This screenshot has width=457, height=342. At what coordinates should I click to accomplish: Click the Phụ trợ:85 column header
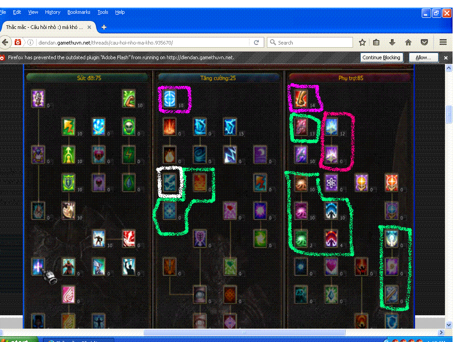[x=351, y=78]
